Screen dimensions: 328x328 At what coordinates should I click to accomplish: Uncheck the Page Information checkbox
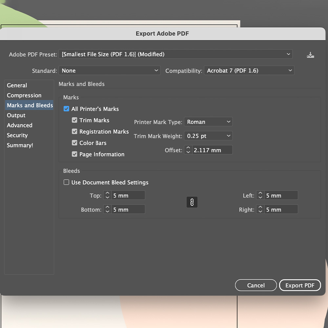coord(74,154)
